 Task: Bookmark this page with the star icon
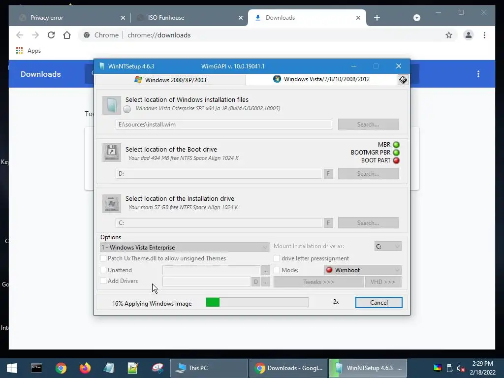tap(449, 35)
